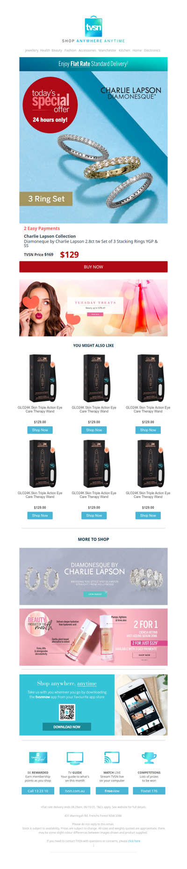The width and height of the screenshot is (187, 869).
Task: Click the app download QR code
Action: click(67, 712)
